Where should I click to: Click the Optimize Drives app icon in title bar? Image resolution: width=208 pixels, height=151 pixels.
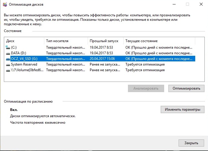(x=5, y=4)
